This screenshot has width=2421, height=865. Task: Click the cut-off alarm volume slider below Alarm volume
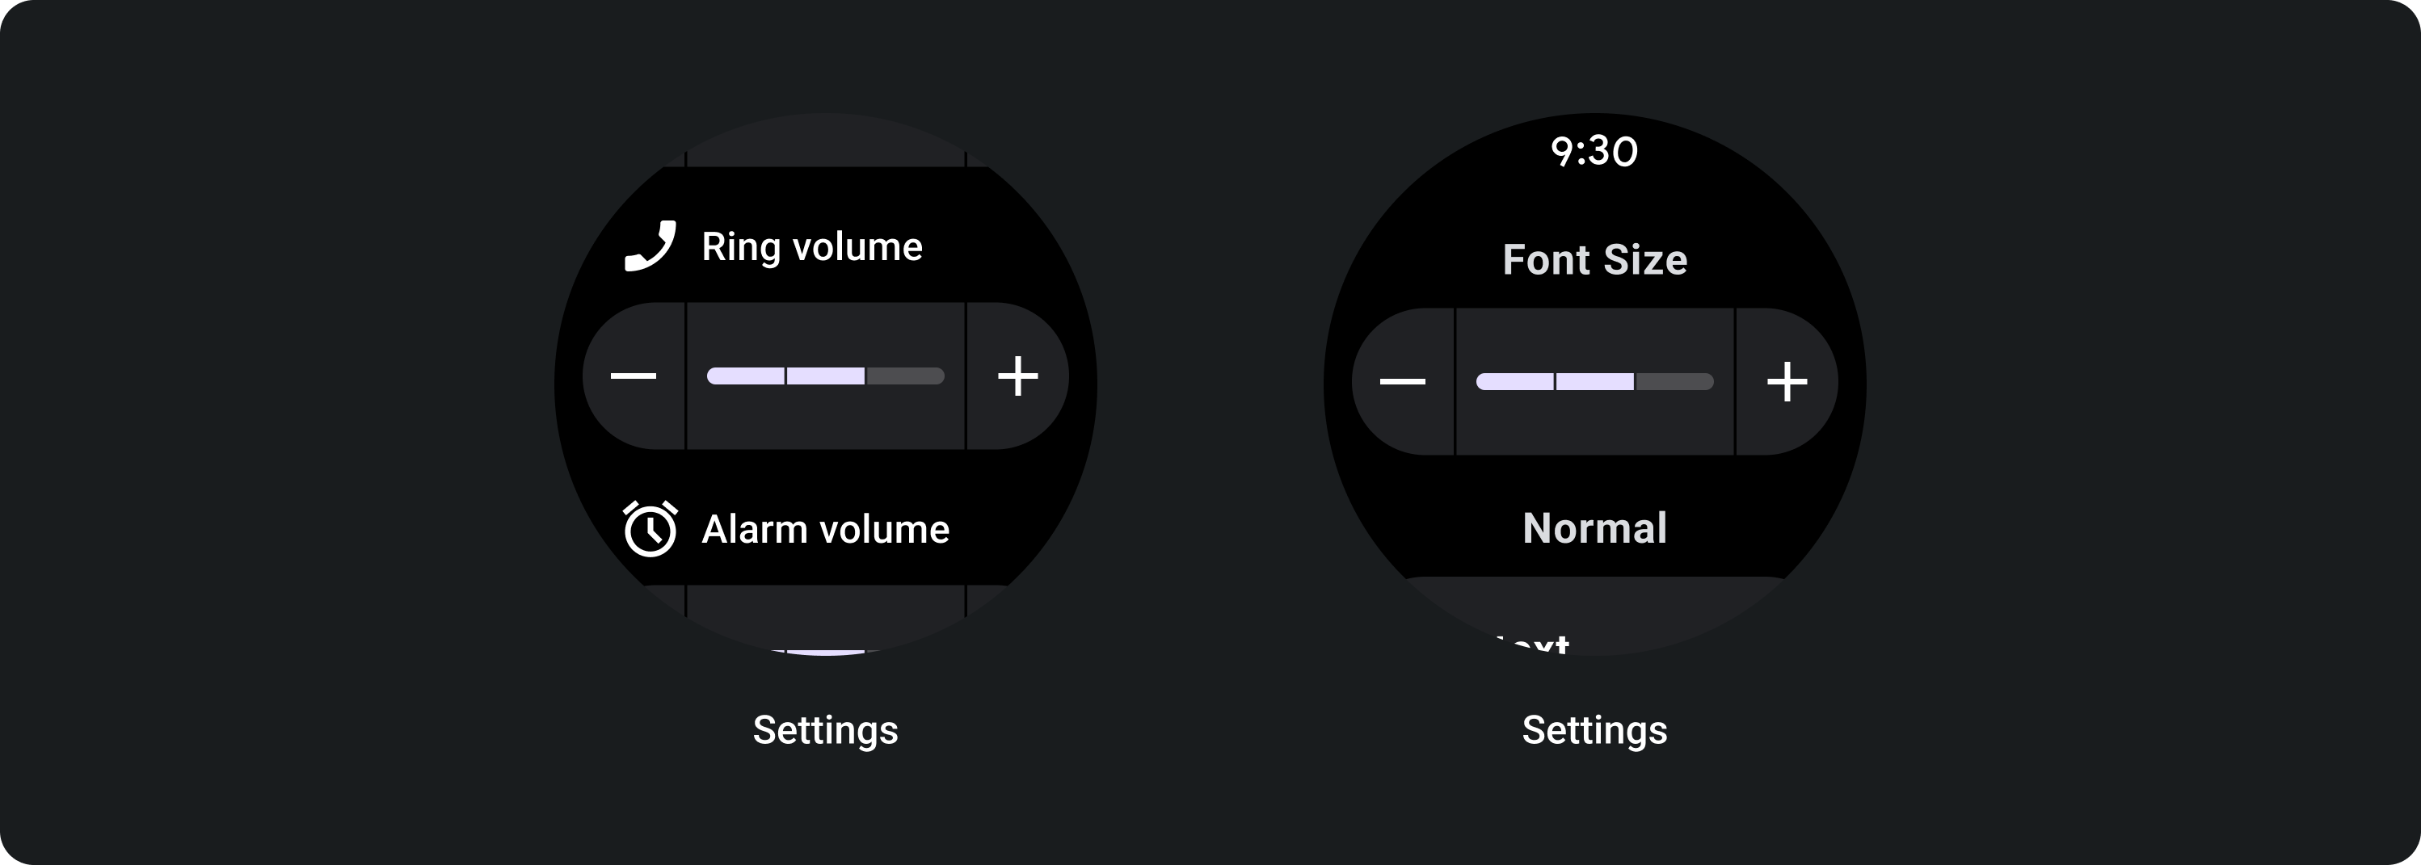click(x=825, y=619)
